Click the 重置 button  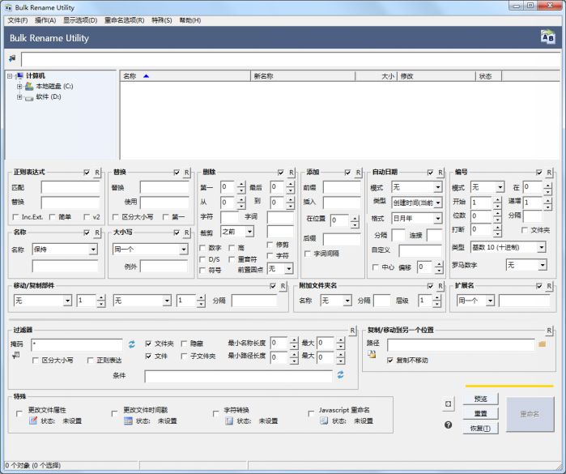click(x=480, y=413)
